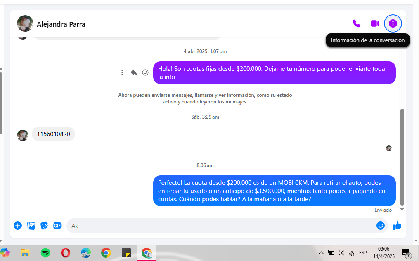Open the battery status tray icon
The width and height of the screenshot is (419, 261).
[331, 253]
